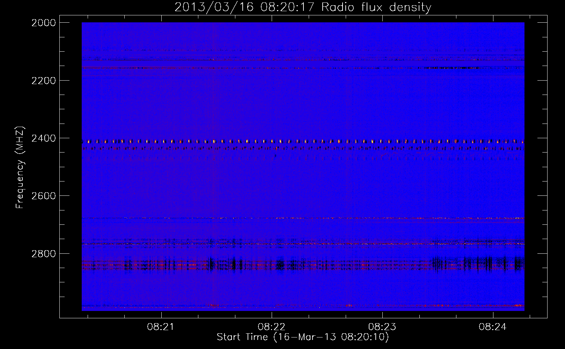Click the 08:22 time tick label

(271, 327)
